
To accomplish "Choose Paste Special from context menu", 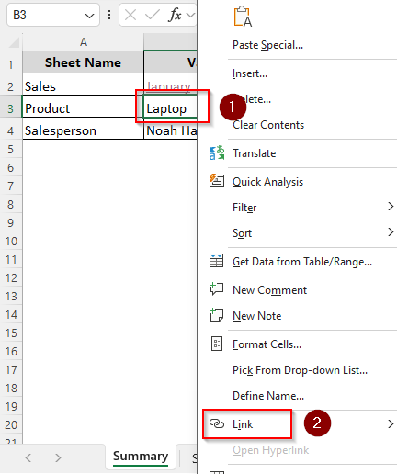I will click(x=268, y=45).
